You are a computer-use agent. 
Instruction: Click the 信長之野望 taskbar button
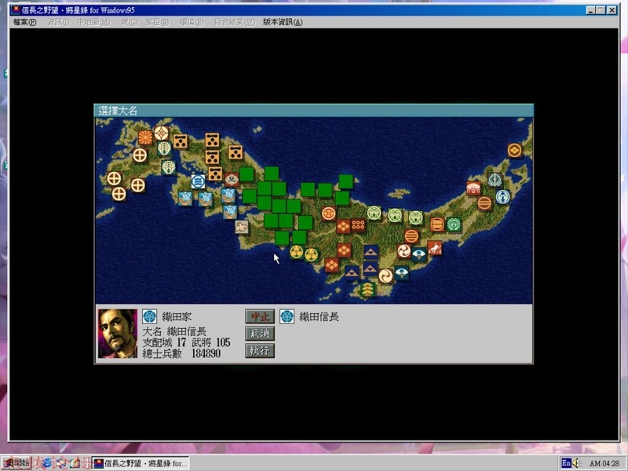tap(141, 463)
